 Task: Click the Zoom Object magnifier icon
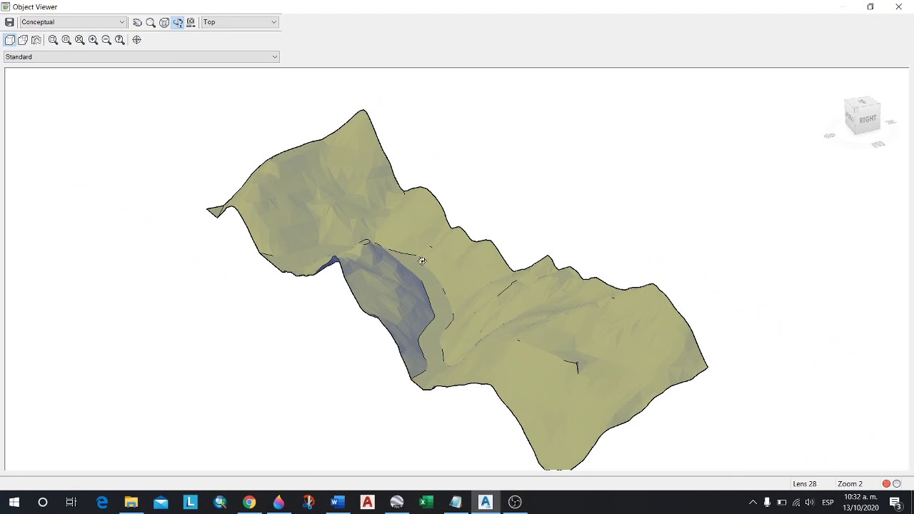pos(120,40)
